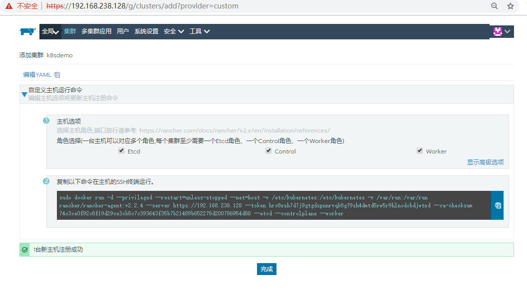Click the browser address bar URL

coord(142,6)
